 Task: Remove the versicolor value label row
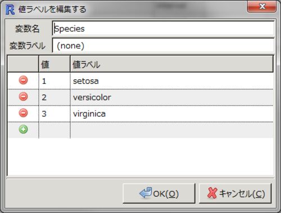coord(23,97)
